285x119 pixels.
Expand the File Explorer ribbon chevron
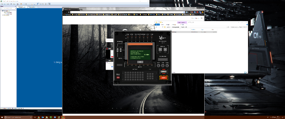click(245, 24)
